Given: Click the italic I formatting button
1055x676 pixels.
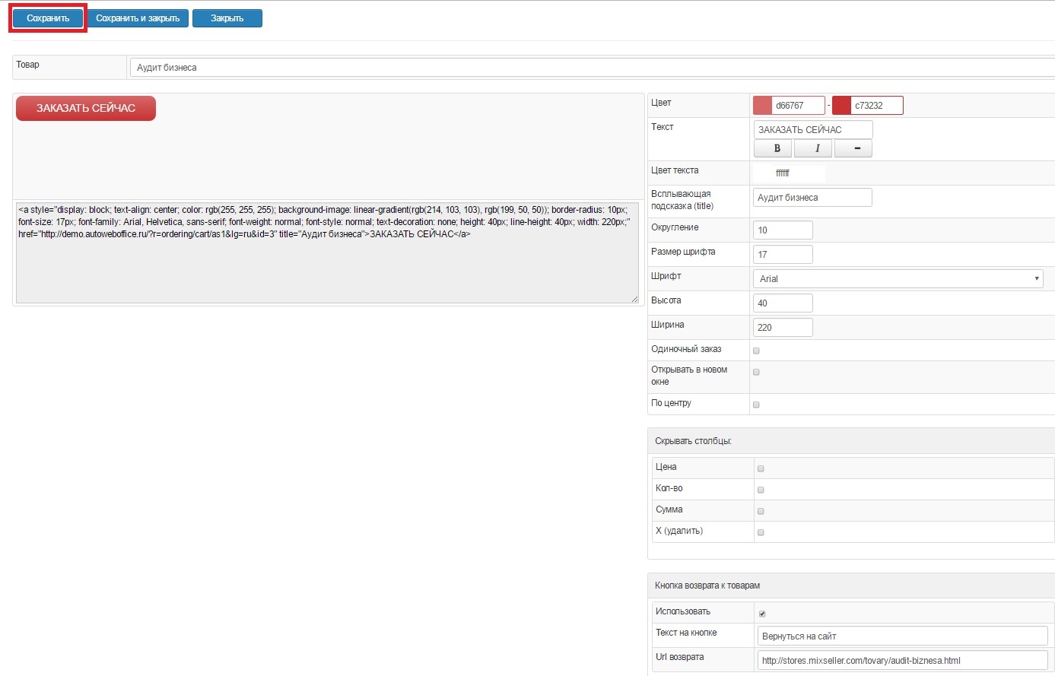Looking at the screenshot, I should point(817,149).
